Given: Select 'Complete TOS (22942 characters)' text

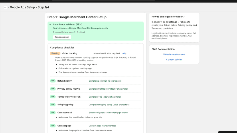Looking at the screenshot, I should (104, 97).
